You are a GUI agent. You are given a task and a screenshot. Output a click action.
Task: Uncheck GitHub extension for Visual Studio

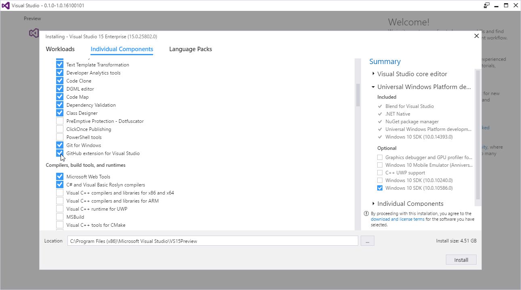pyautogui.click(x=60, y=153)
